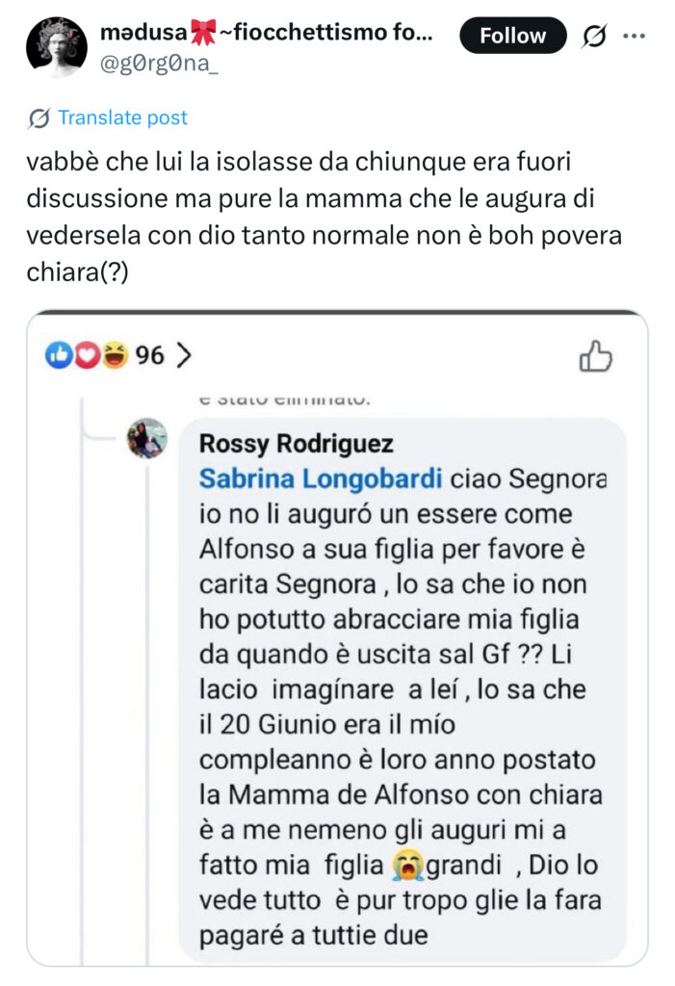Open the mədusa profile avatar
Viewport: 675px width, 986px height.
(57, 46)
